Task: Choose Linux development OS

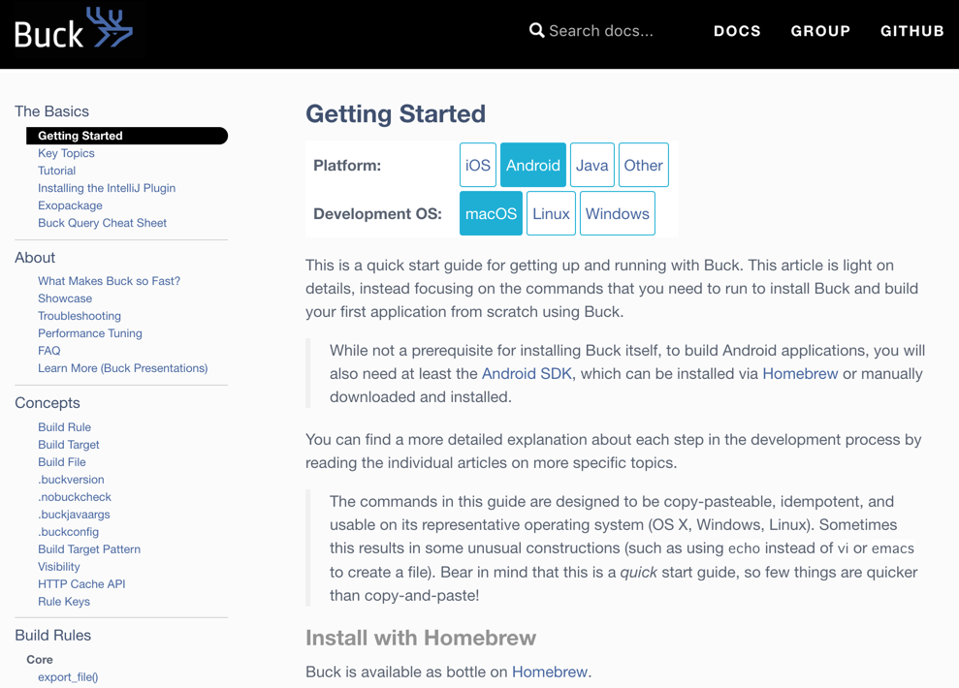Action: [551, 213]
